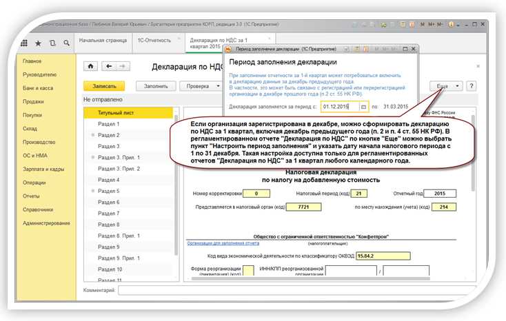The height and width of the screenshot is (321, 506).
Task: Click the question mark help button
Action: coord(472,86)
